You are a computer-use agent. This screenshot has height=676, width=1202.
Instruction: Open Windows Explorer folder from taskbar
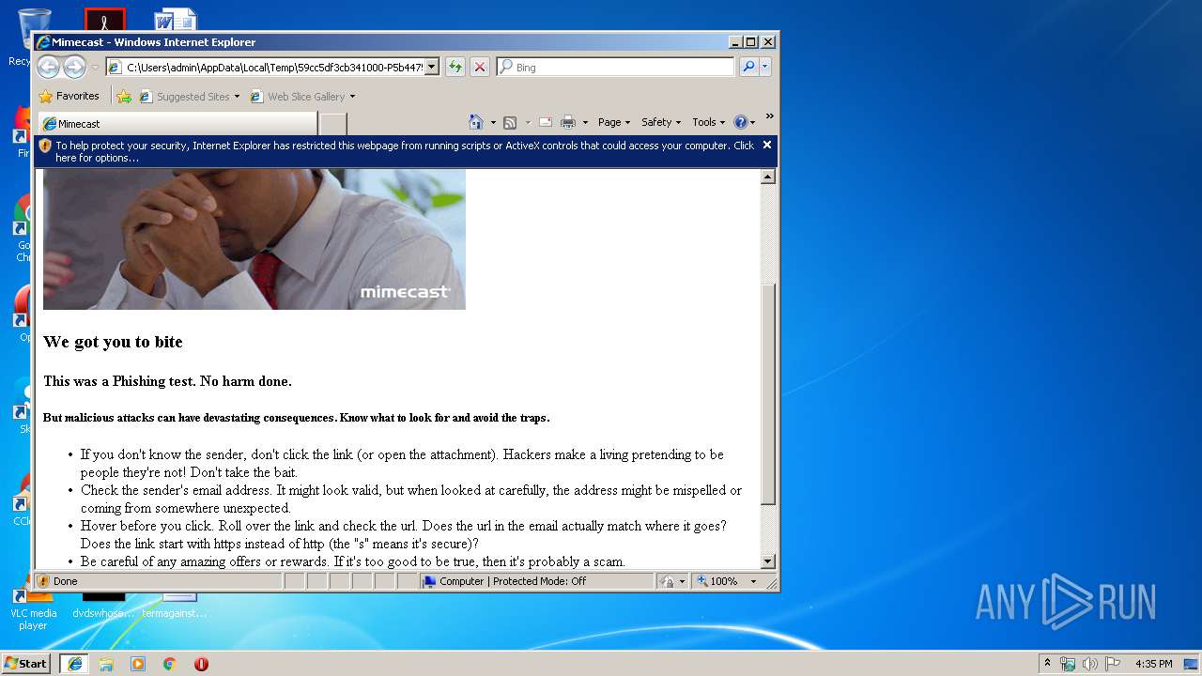tap(106, 664)
